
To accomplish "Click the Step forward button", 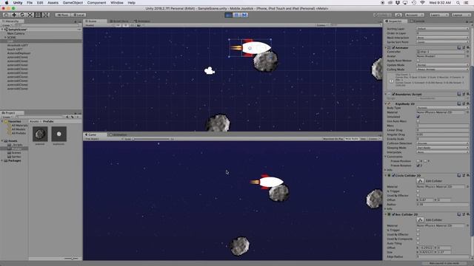I will tap(244, 15).
